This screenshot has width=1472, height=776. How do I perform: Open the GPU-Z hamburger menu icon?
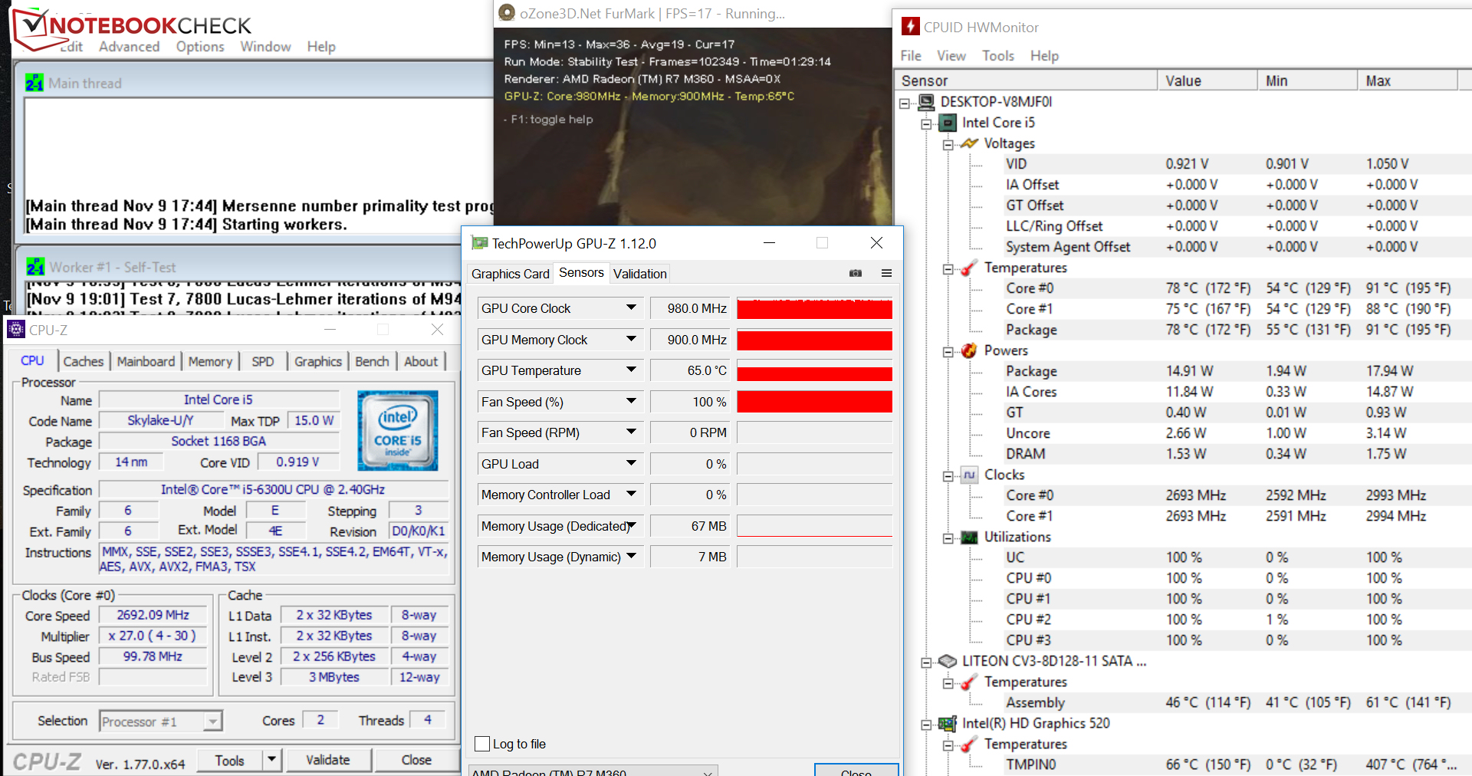pos(886,273)
